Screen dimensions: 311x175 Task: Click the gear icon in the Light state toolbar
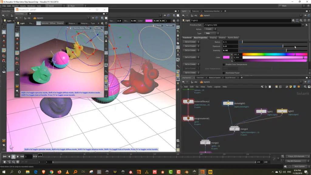(x=102, y=23)
